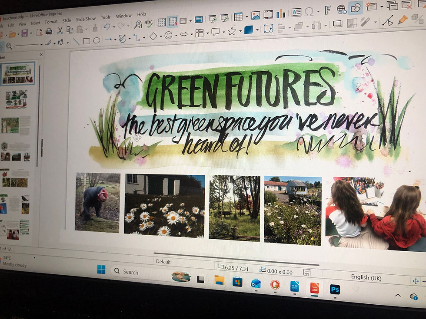Click Duplicate Slide icon
Viewport: 426px width, 319px height.
coord(392,5)
